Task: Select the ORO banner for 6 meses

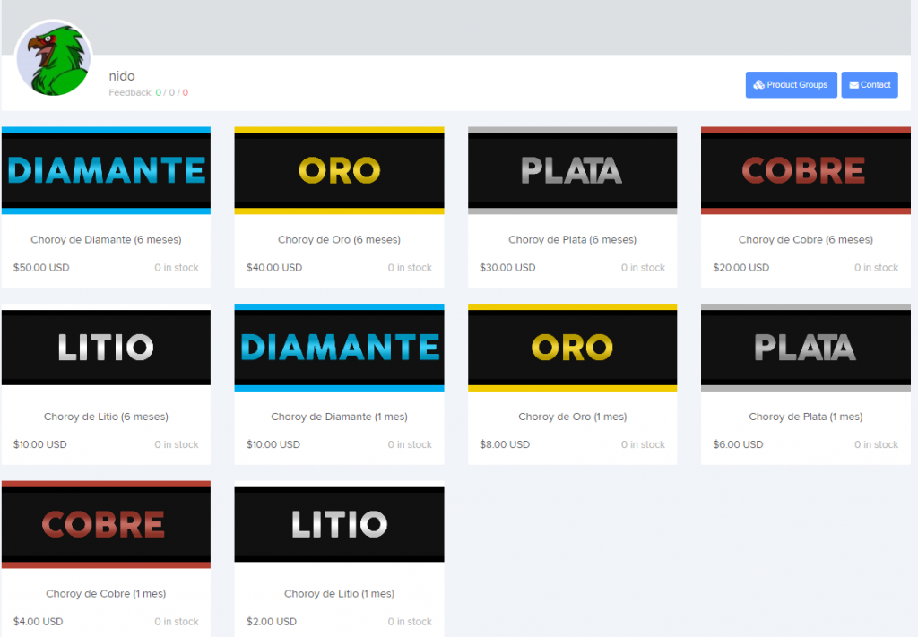Action: click(x=339, y=170)
